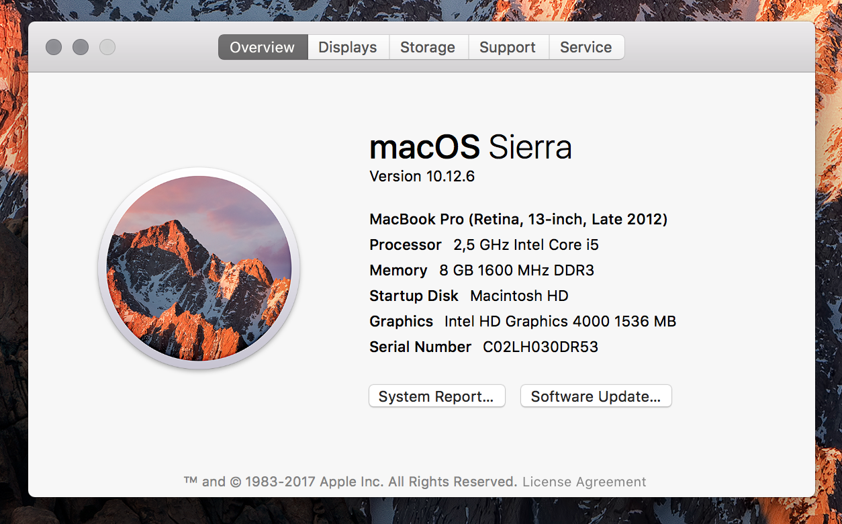Open the Displays tab

(x=348, y=47)
